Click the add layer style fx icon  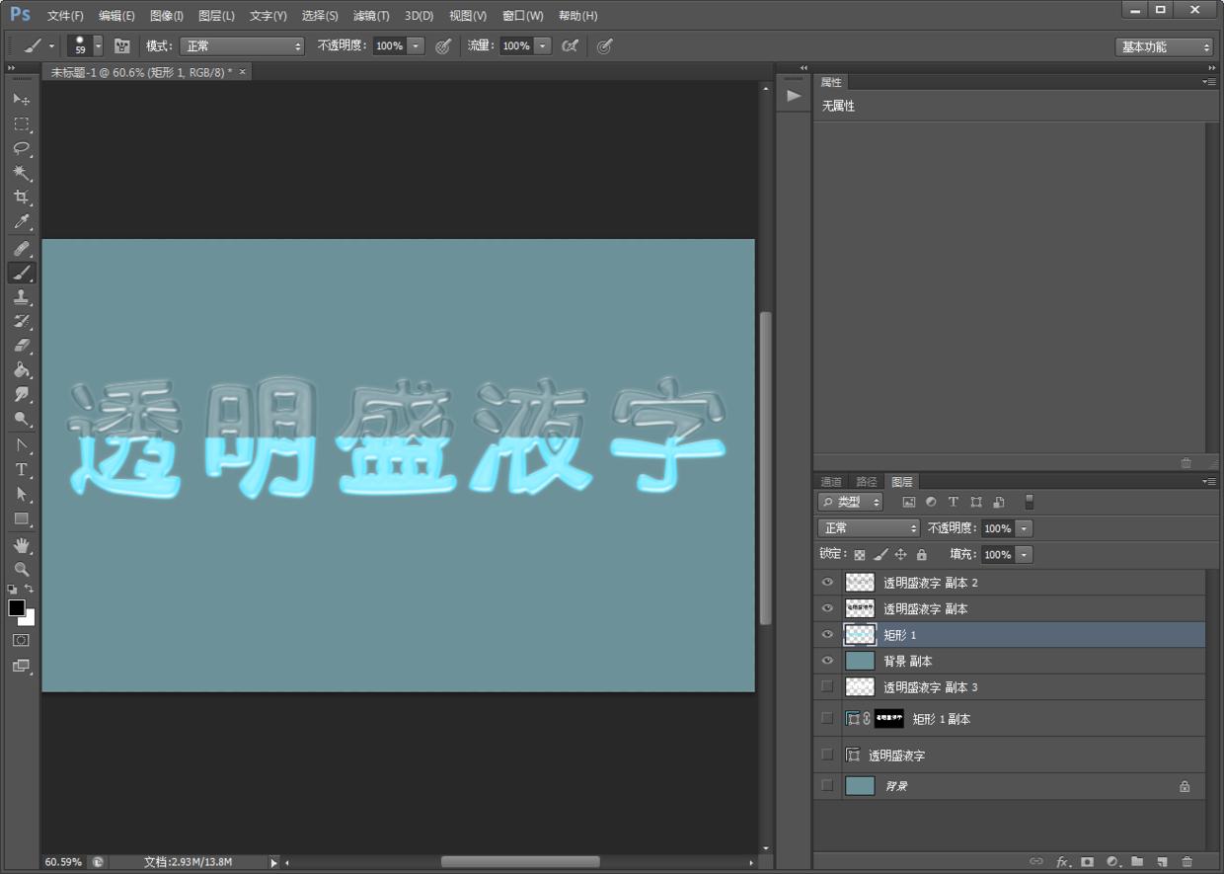1063,861
